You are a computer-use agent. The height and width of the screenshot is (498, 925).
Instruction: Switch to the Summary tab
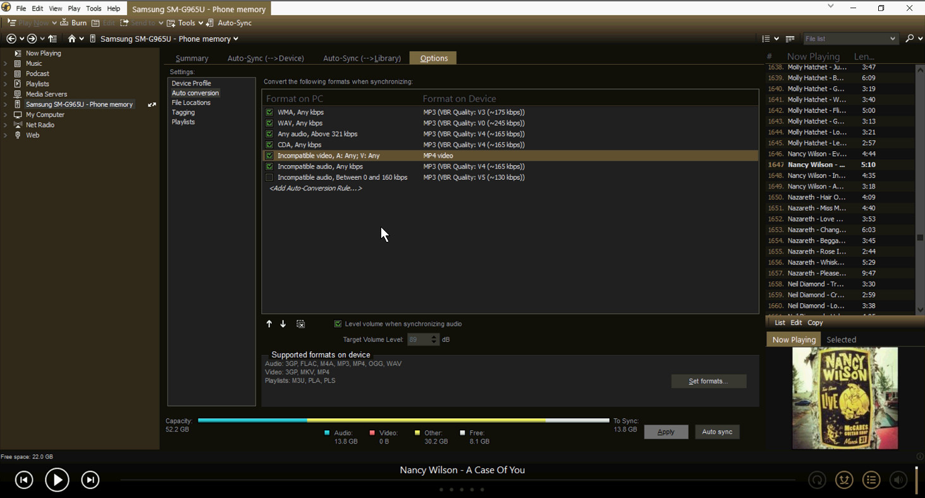coord(192,58)
